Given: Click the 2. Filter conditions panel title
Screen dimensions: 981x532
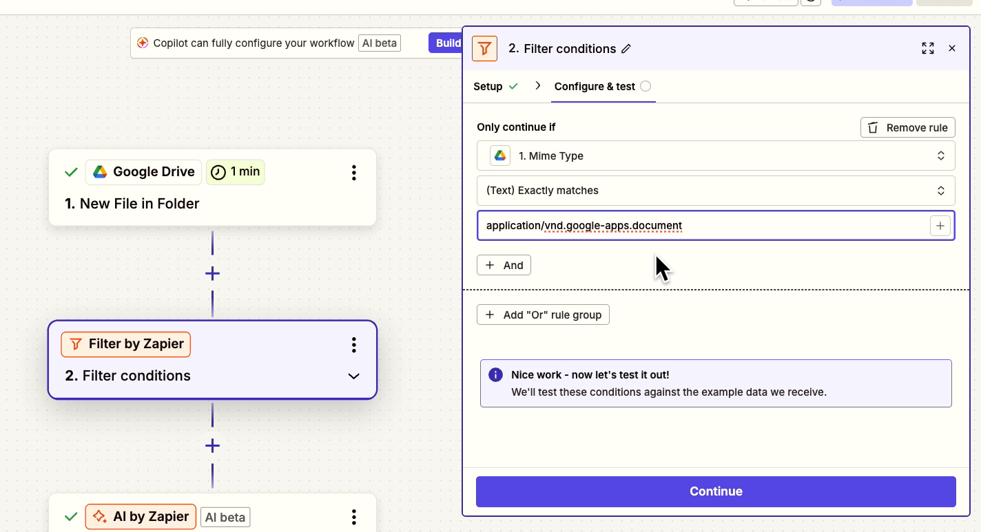Looking at the screenshot, I should tap(562, 49).
